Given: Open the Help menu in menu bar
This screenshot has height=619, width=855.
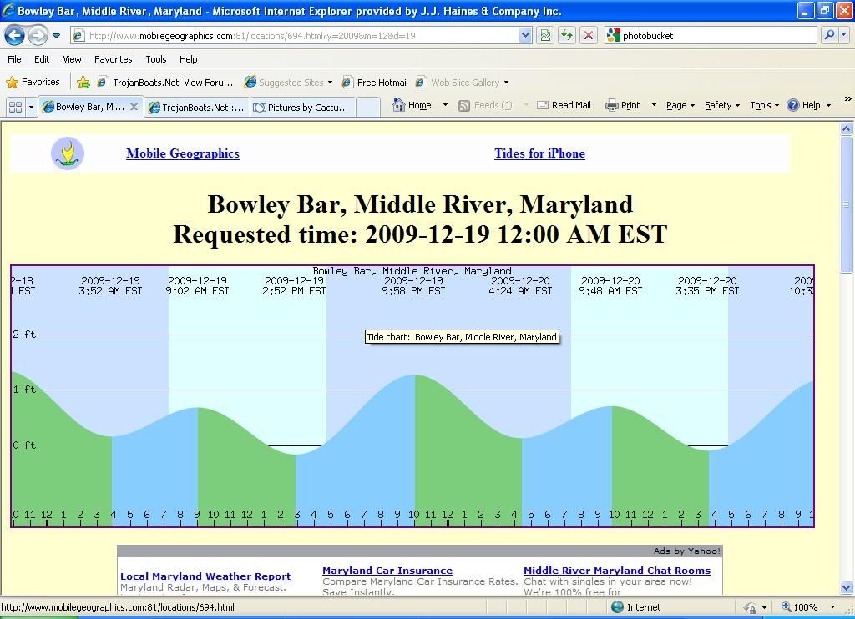Looking at the screenshot, I should [188, 59].
